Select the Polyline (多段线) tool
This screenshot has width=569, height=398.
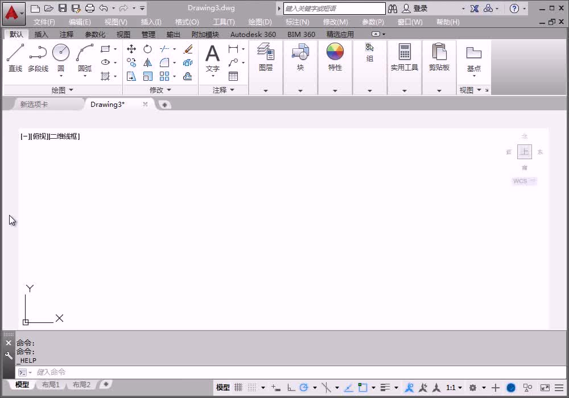click(38, 58)
